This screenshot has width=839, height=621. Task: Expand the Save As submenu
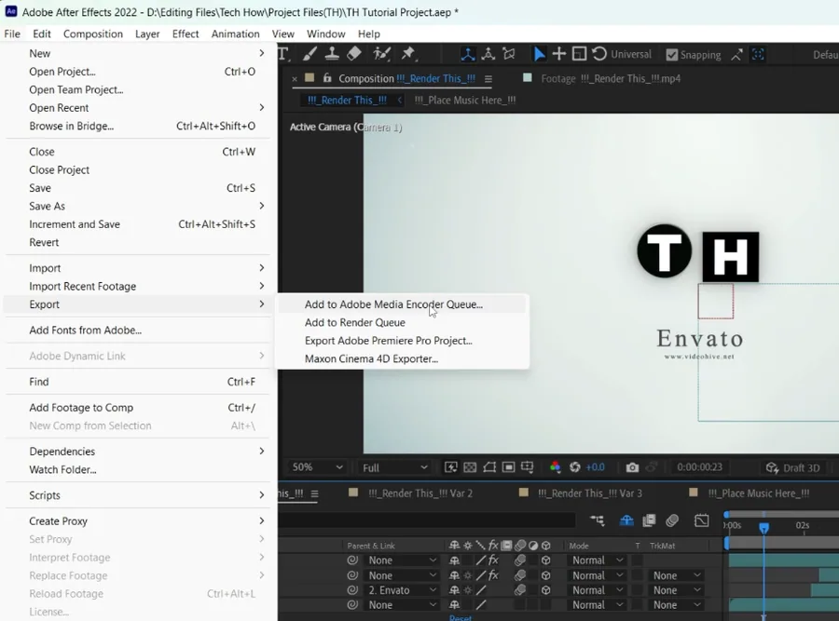[262, 206]
